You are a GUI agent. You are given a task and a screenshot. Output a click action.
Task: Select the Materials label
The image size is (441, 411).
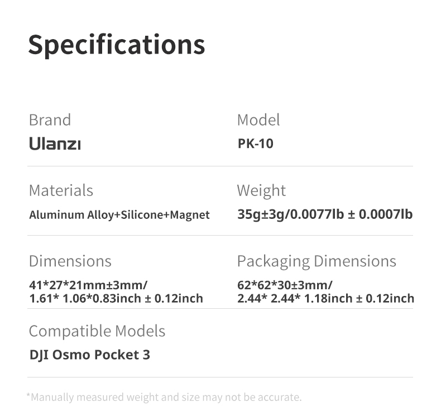click(61, 190)
